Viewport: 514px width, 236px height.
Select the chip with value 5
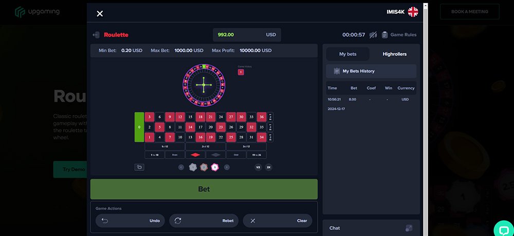pos(215,167)
